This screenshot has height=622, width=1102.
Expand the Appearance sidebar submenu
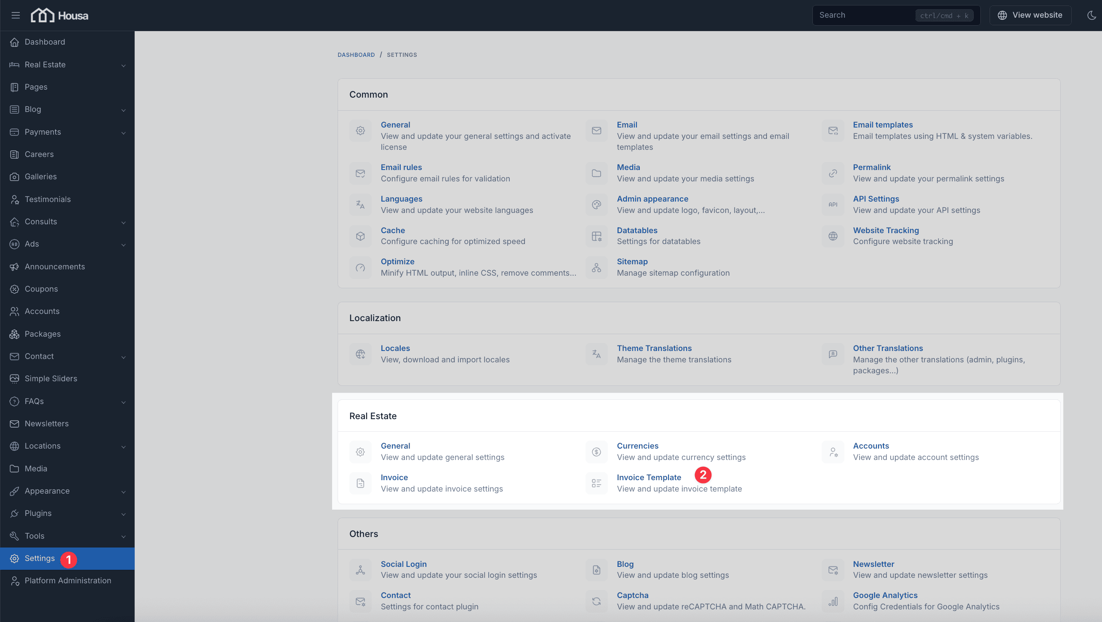[67, 491]
